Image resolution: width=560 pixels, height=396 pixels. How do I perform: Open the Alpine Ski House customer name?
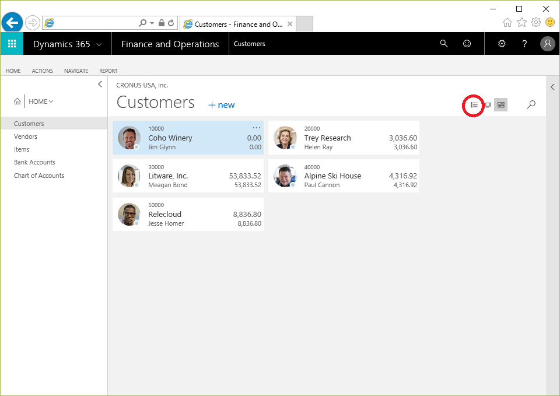(x=332, y=176)
